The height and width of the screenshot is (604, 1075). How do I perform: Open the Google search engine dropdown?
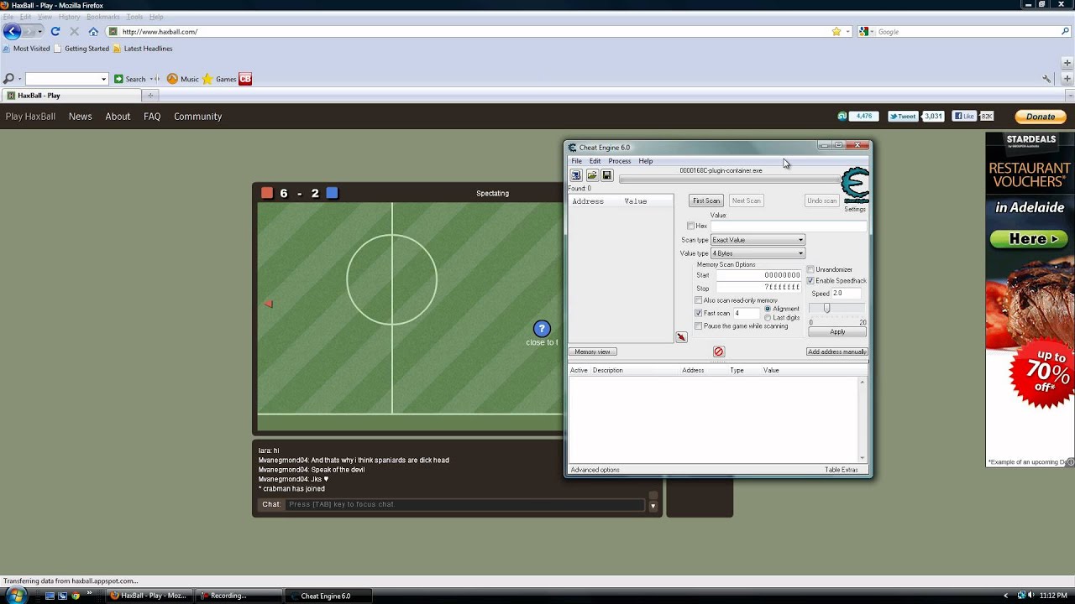(x=871, y=32)
